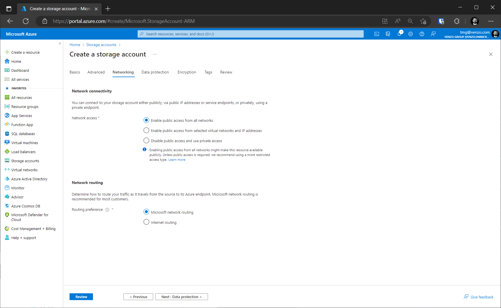Switch to the Networking tab
501x308 pixels.
pos(123,72)
